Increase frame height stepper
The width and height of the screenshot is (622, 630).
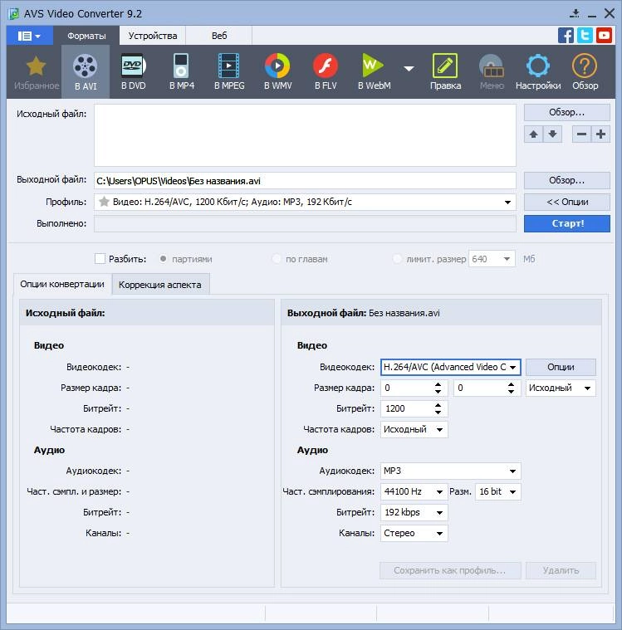[511, 384]
